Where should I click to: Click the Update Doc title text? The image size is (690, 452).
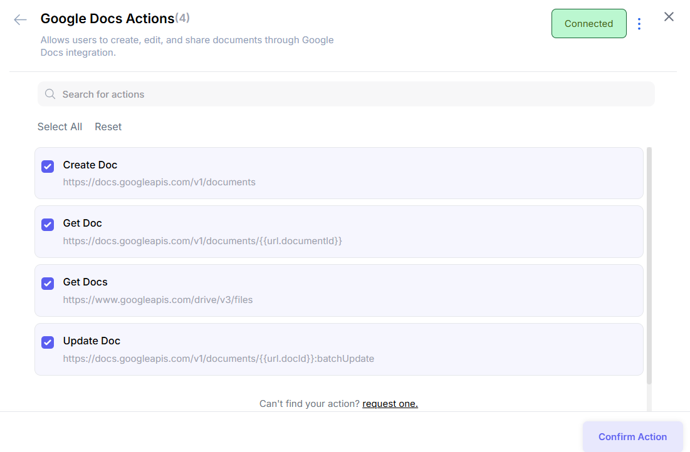[x=91, y=341]
